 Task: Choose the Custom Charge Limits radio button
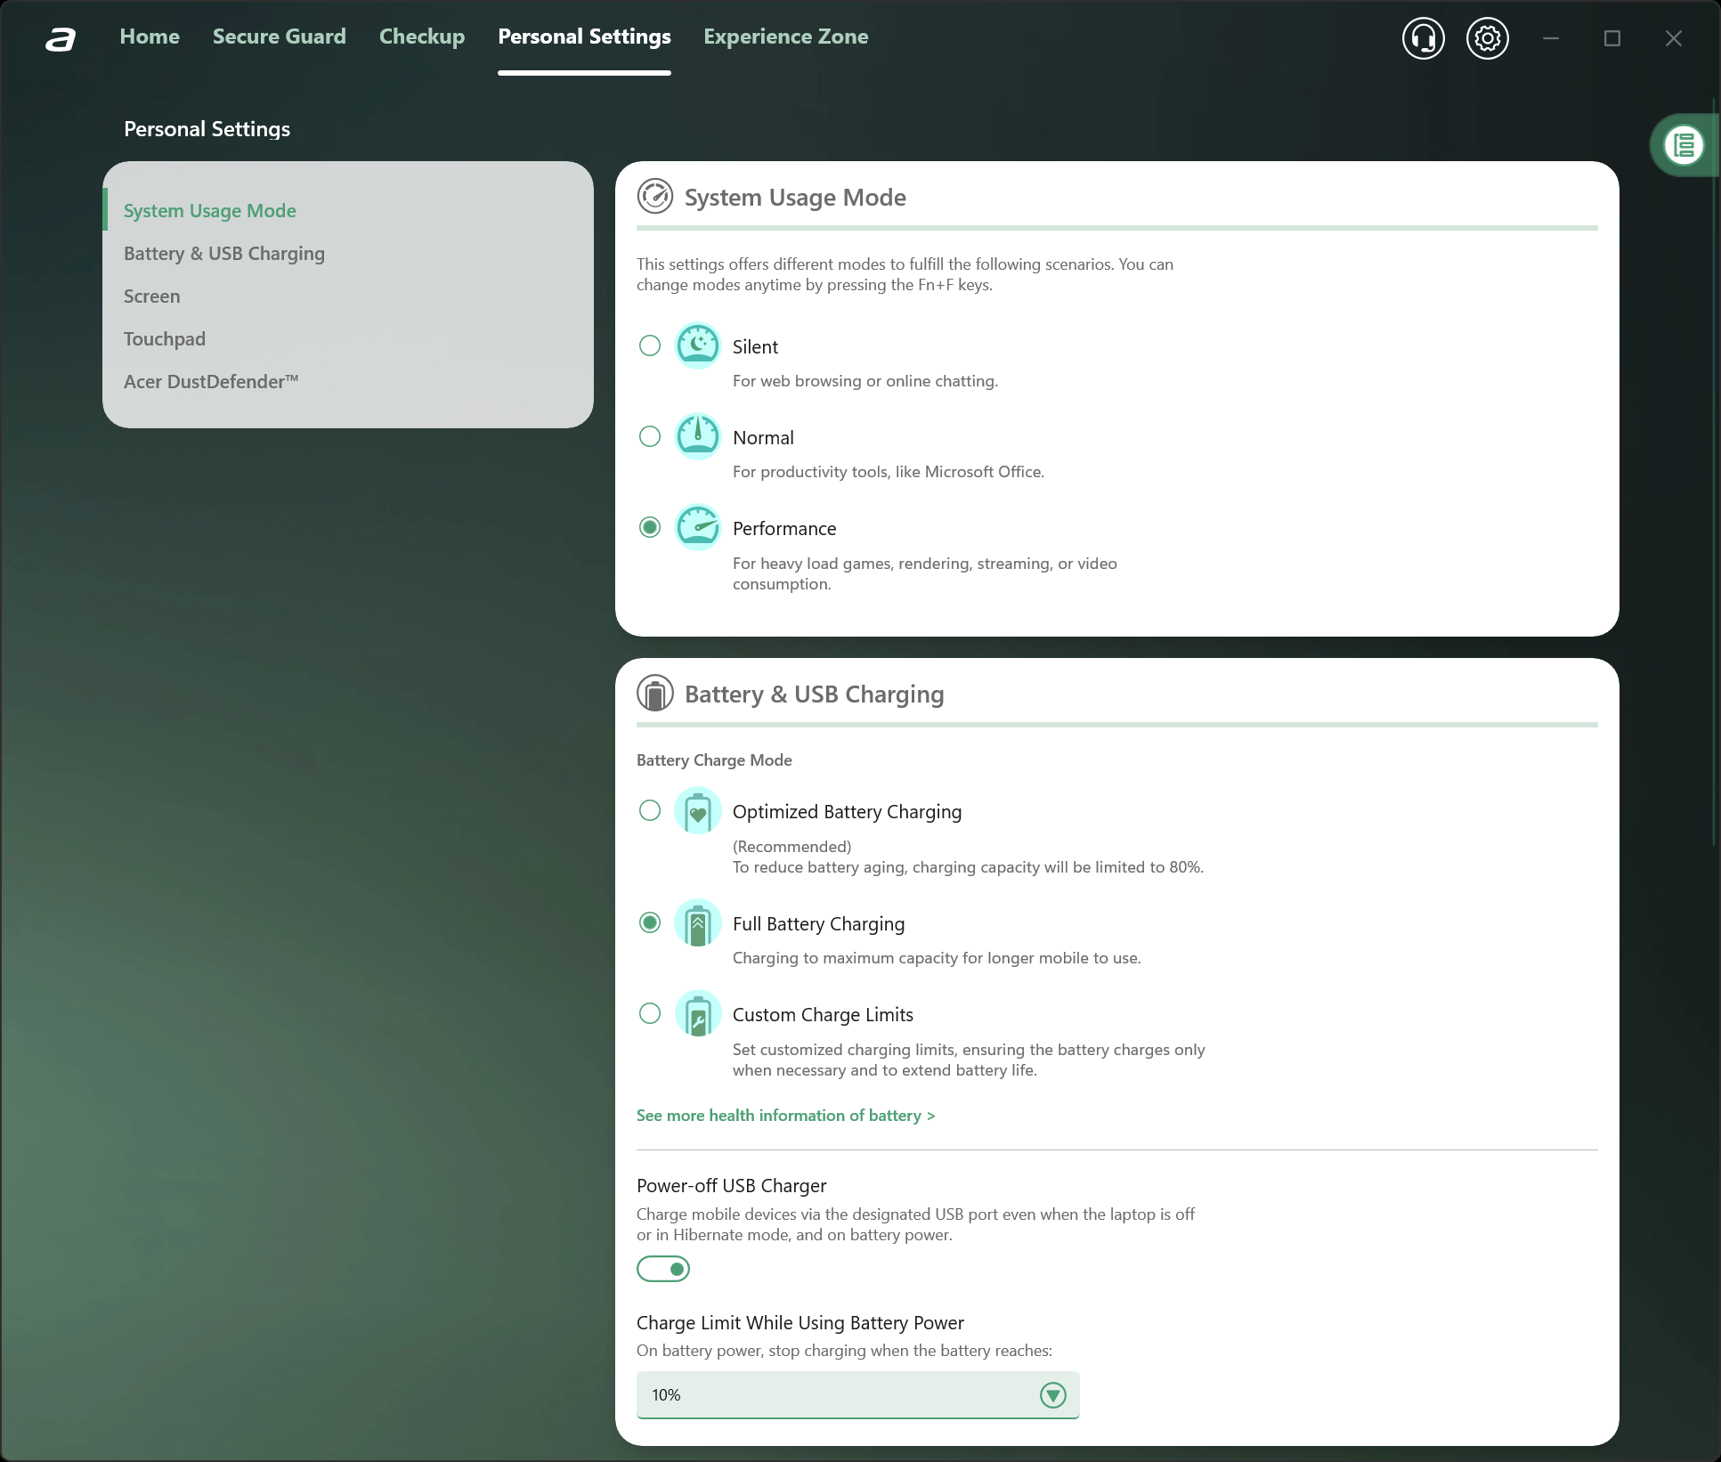(x=650, y=1013)
